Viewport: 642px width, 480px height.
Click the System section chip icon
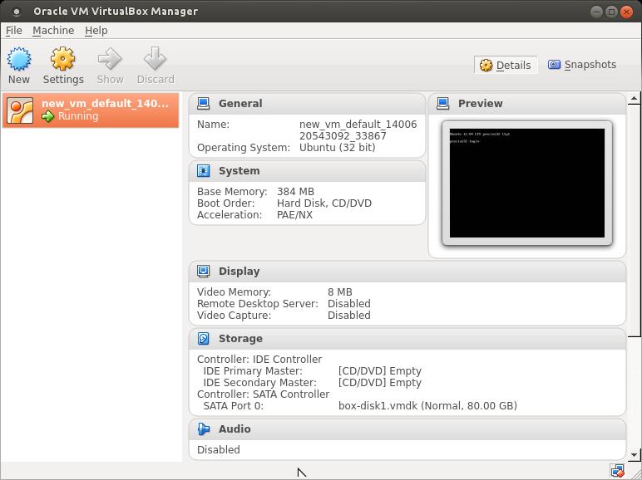point(204,171)
